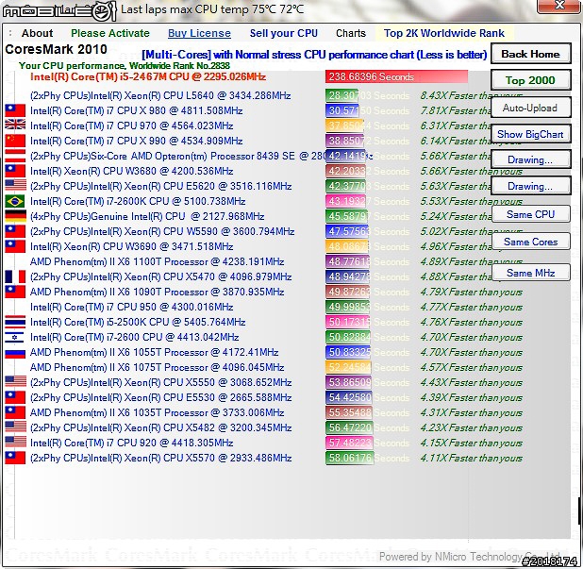Click the China flag beside i7 X 990

click(x=15, y=141)
